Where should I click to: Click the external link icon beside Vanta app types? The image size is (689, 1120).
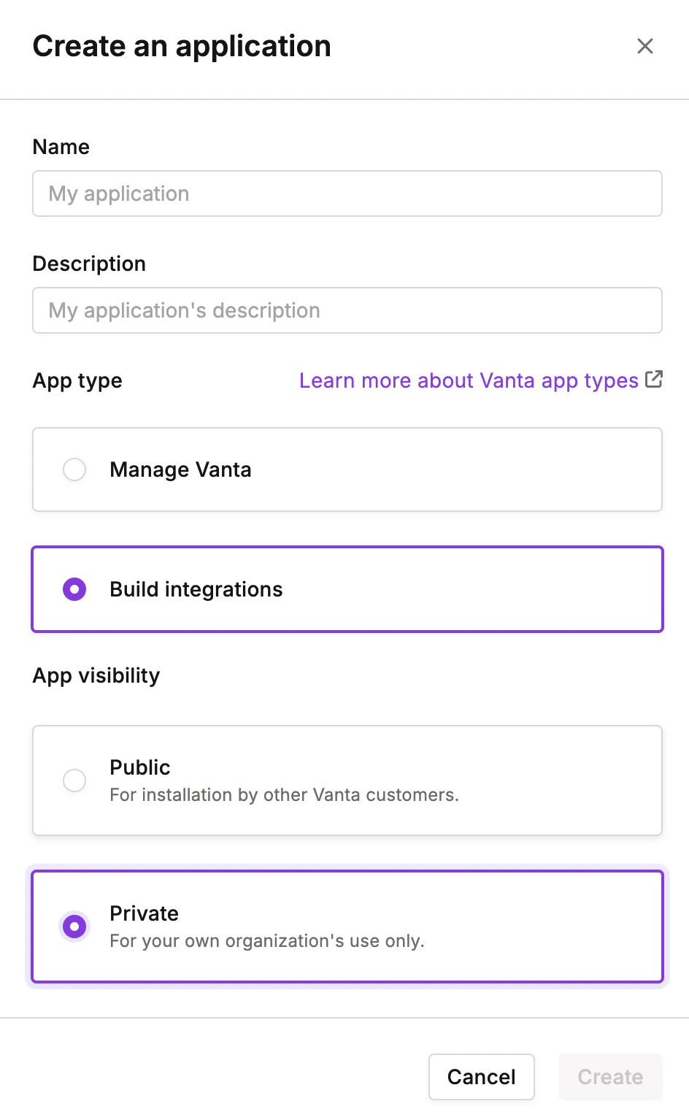tap(655, 379)
